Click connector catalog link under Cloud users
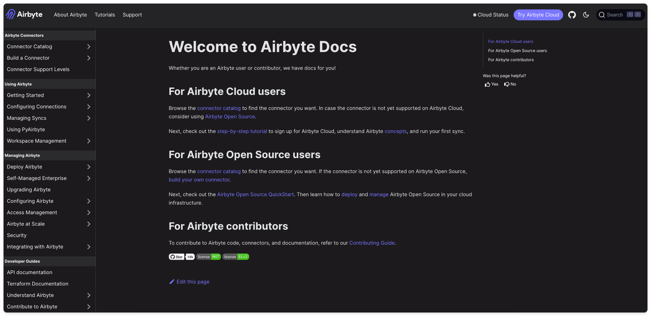This screenshot has height=316, width=651. point(219,108)
